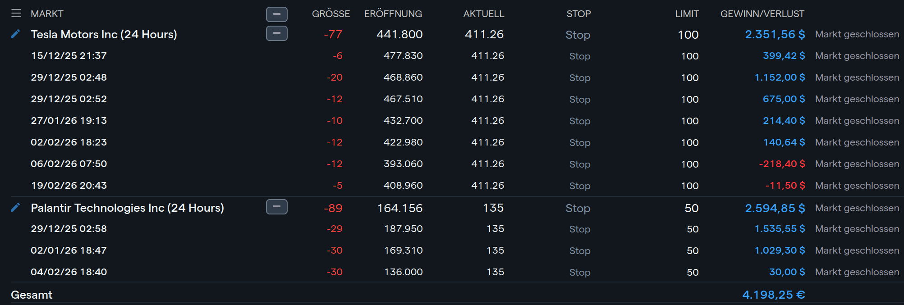Select the 27/01/26 19:13 Tesla position row
The image size is (904, 305).
69,121
